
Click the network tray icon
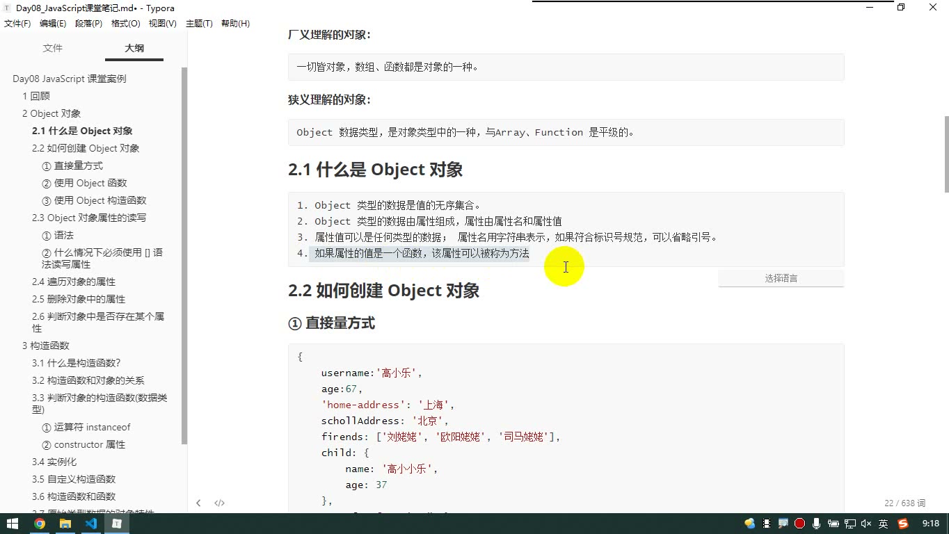click(850, 524)
